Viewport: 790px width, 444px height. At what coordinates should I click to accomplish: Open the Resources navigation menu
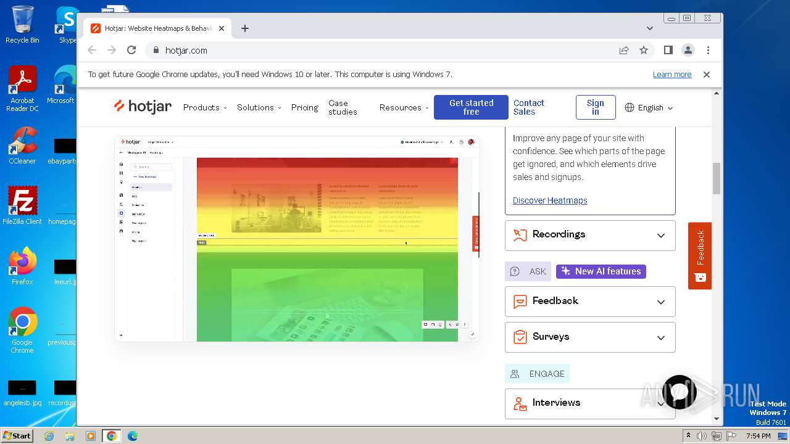(404, 107)
